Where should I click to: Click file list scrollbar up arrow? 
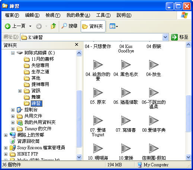pos(189,45)
